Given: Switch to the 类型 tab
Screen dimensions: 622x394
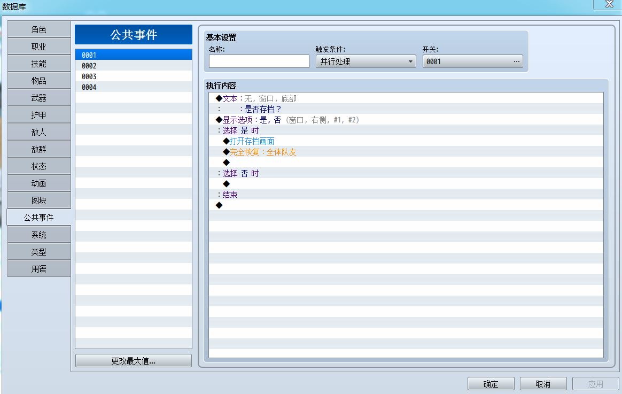Looking at the screenshot, I should (x=39, y=252).
